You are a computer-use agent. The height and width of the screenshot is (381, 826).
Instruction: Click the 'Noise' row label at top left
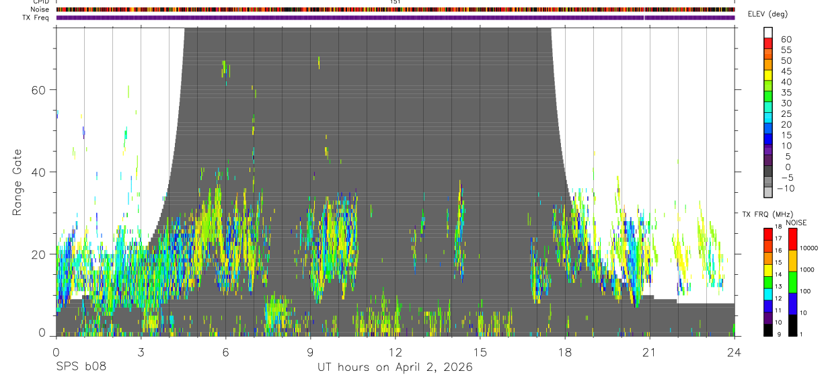[x=40, y=9]
